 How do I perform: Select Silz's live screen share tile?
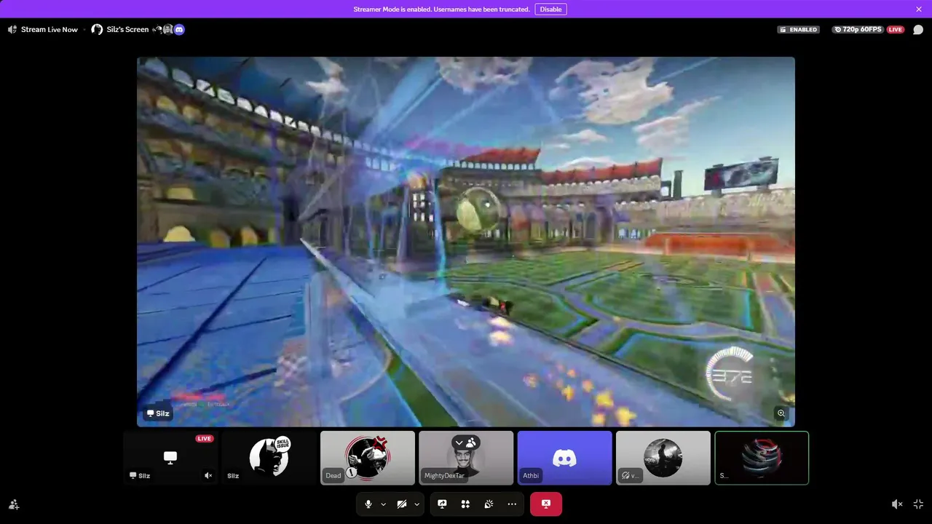tap(170, 458)
